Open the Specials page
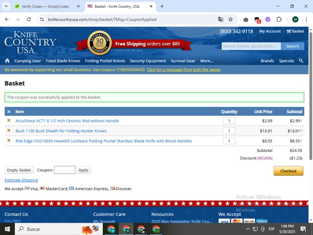The width and height of the screenshot is (313, 235). (287, 61)
